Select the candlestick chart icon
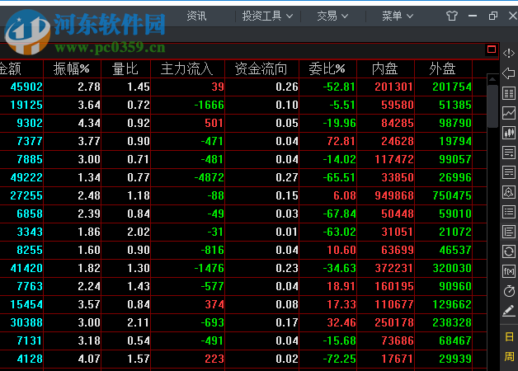 [x=508, y=133]
